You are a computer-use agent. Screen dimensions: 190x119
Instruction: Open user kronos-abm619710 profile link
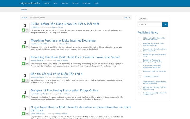[37, 114]
